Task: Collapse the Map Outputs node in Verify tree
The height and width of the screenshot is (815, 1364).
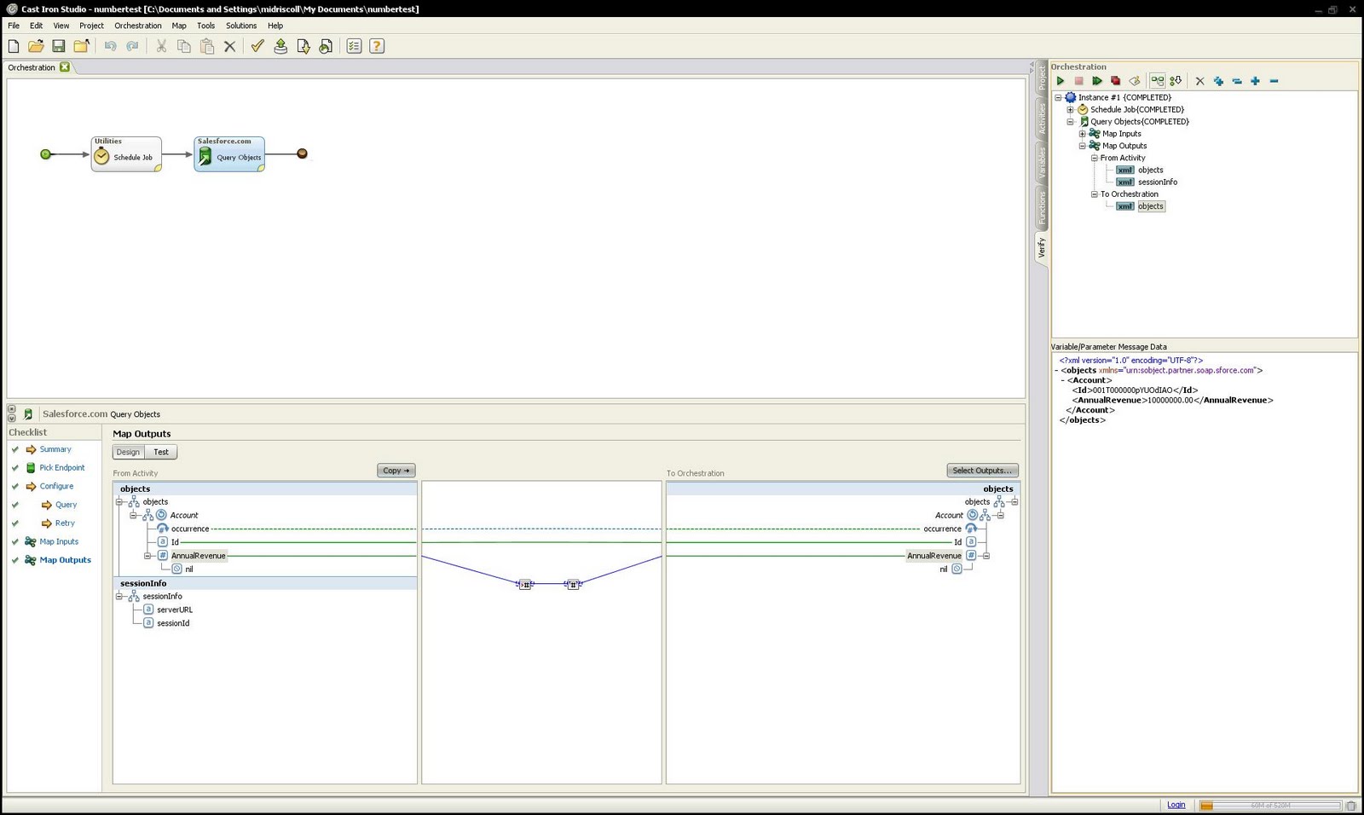Action: tap(1082, 146)
